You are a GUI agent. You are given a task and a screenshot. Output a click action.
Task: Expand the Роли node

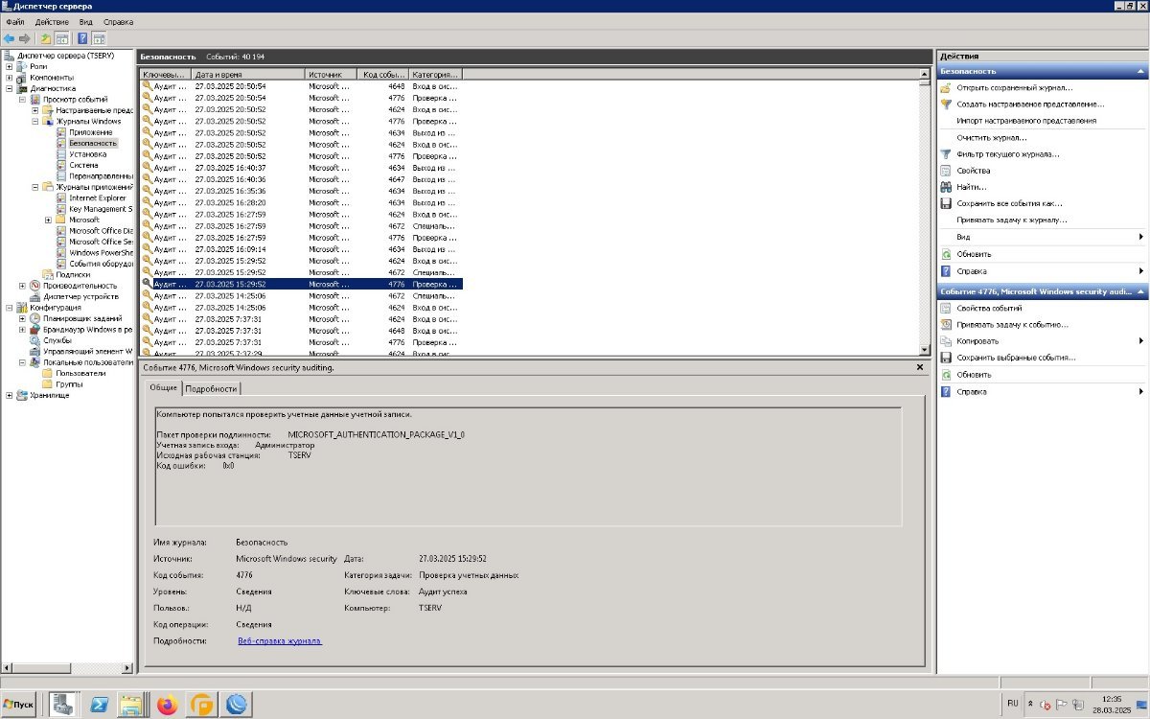point(10,66)
